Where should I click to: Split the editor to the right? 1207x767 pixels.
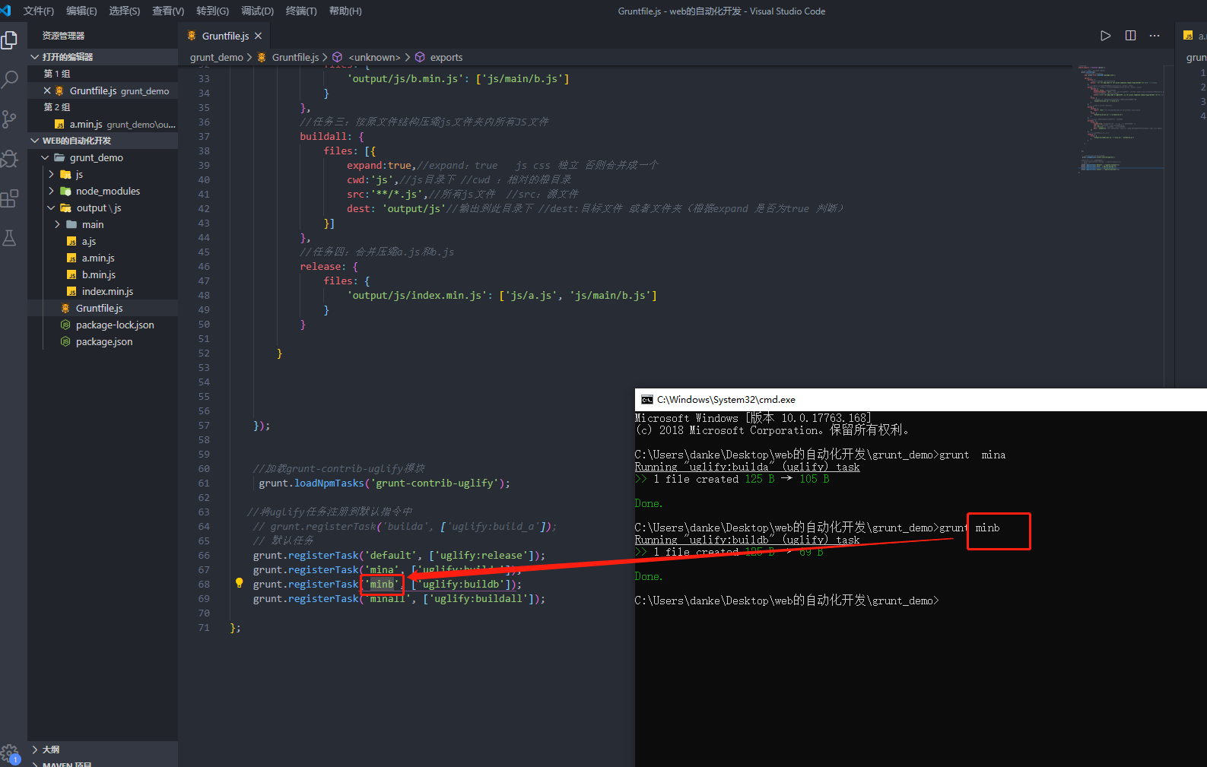click(x=1131, y=36)
